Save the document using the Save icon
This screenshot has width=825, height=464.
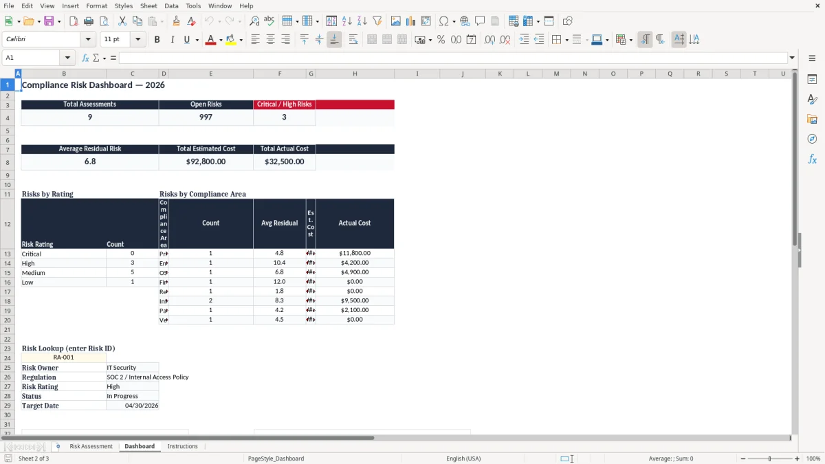tap(49, 21)
